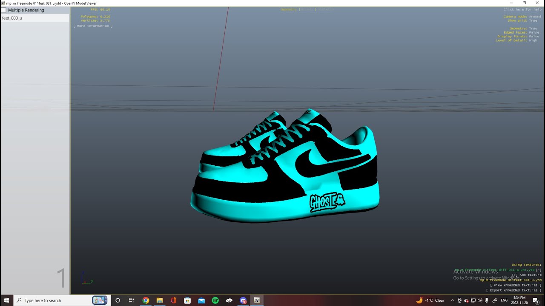Screen dimensions: 545x306
Task: Open Cortana circle icon
Action: [x=118, y=300]
